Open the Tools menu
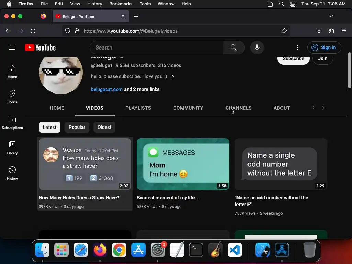The image size is (352, 264). 145,4
